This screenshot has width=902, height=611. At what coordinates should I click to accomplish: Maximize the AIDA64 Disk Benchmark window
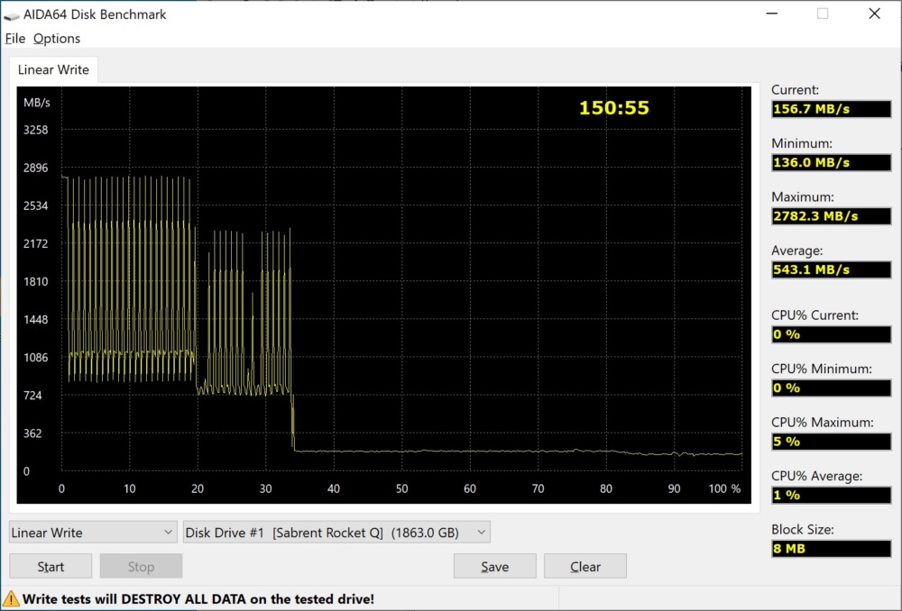pyautogui.click(x=823, y=14)
